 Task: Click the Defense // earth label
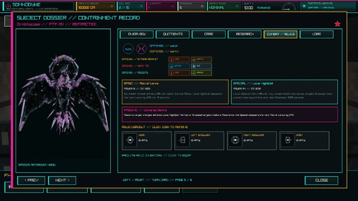tap(164, 51)
